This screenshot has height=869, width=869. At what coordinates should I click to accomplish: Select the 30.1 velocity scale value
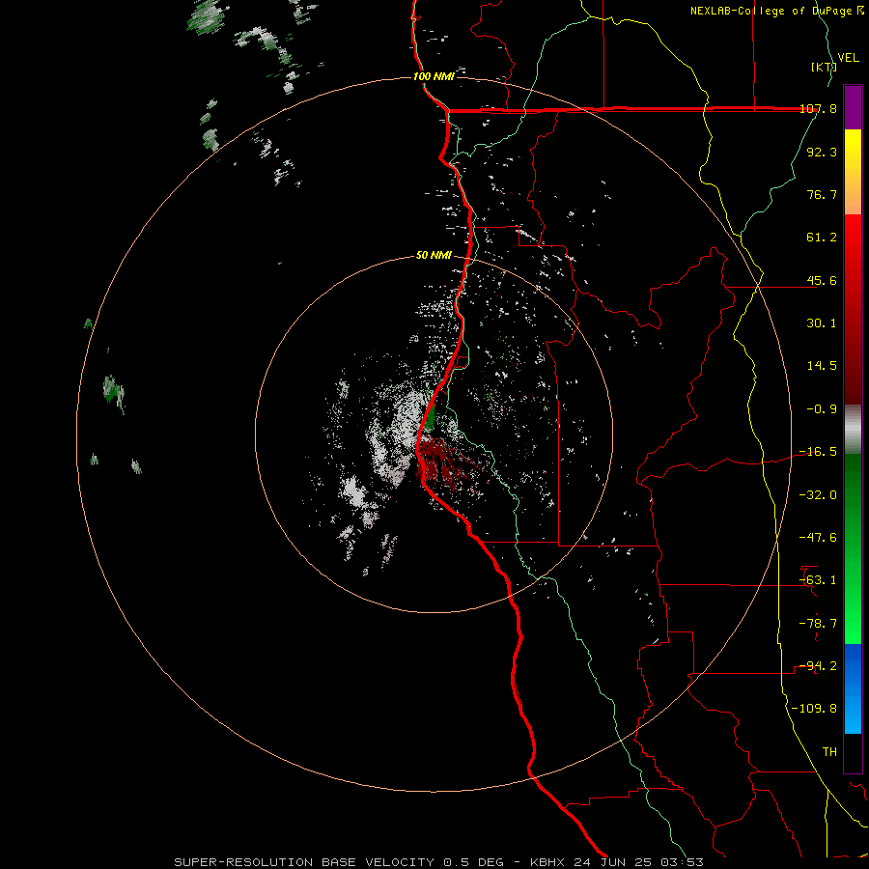click(822, 323)
